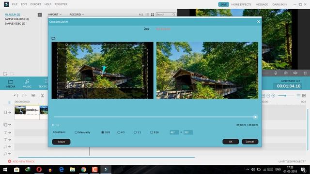Click the Reset button
310x174 pixels.
click(x=61, y=142)
